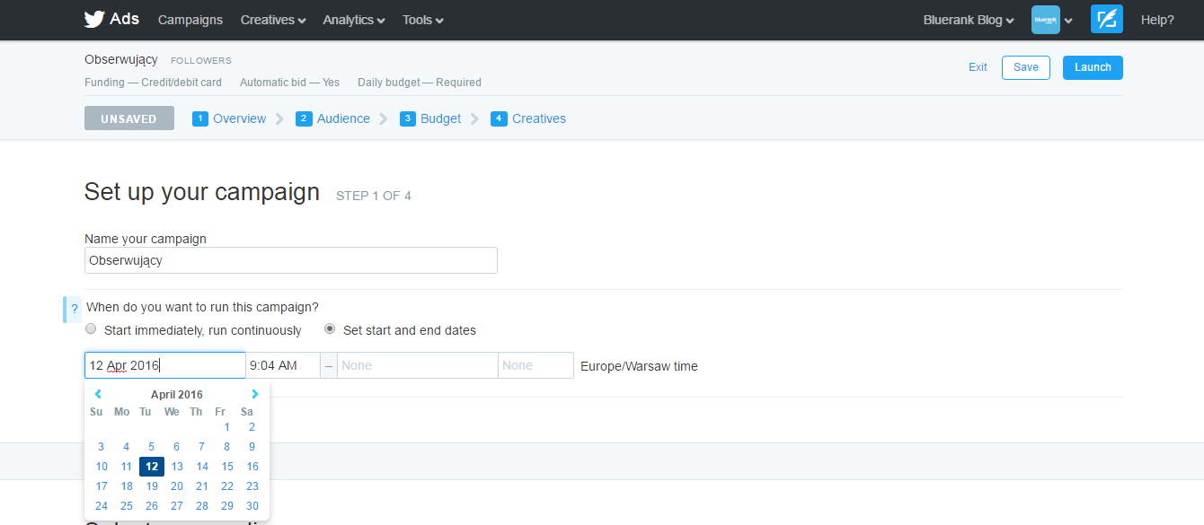Expand the Analytics dropdown menu
The image size is (1204, 525).
354,20
